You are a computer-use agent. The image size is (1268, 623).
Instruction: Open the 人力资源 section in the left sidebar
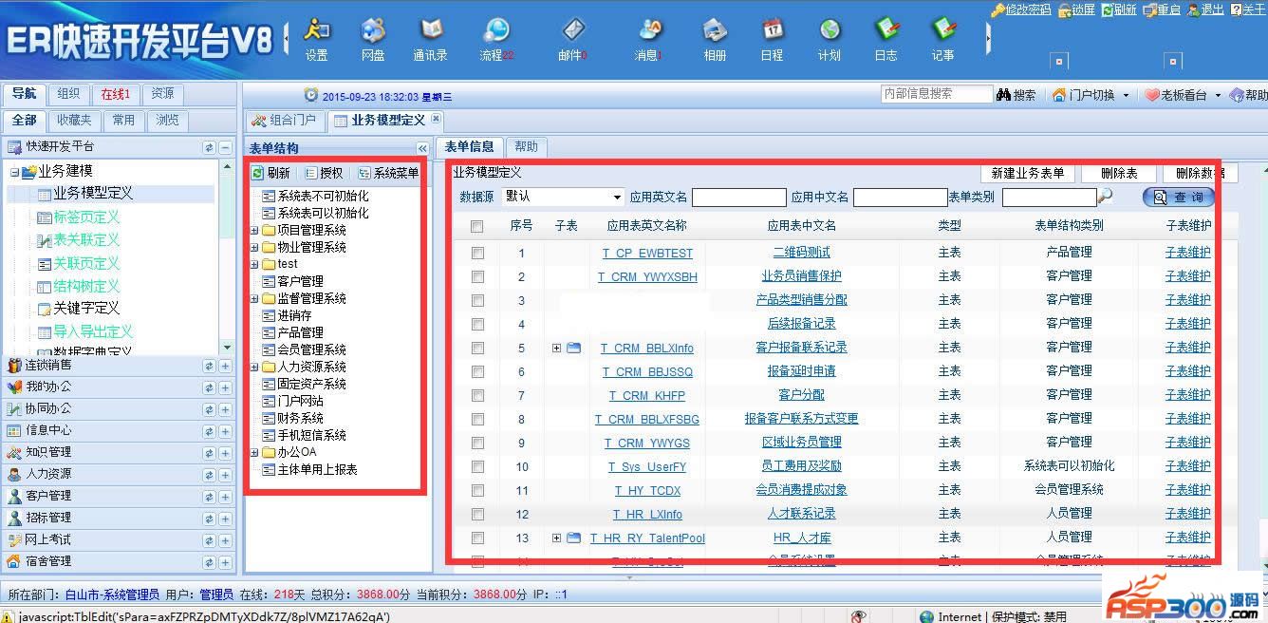(48, 474)
